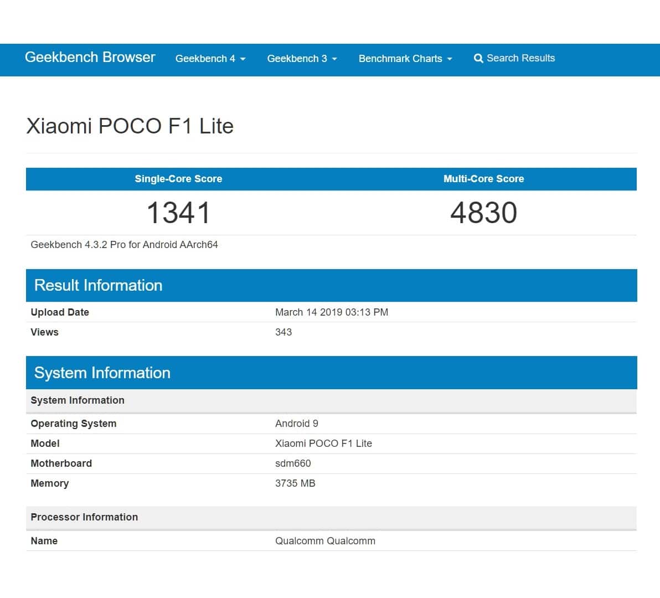This screenshot has width=660, height=598.
Task: Click the single-core score value 1341
Action: point(178,213)
